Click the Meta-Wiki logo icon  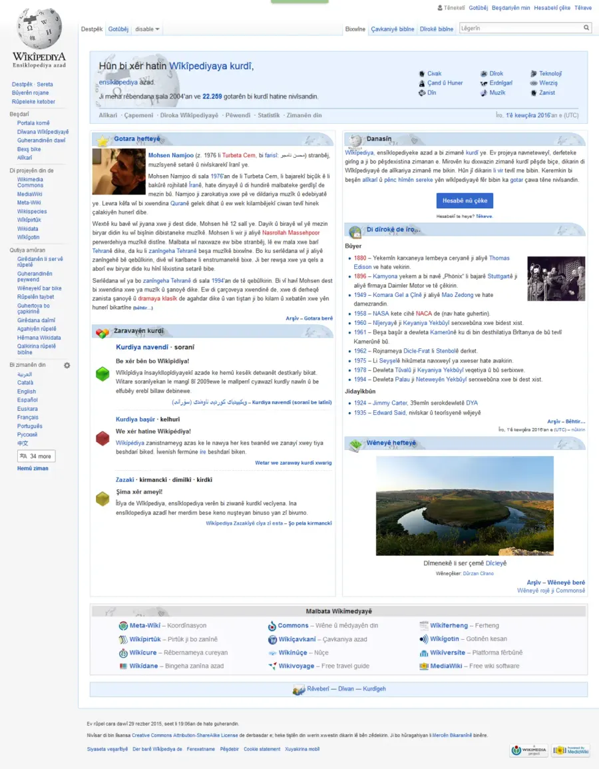[x=123, y=626]
